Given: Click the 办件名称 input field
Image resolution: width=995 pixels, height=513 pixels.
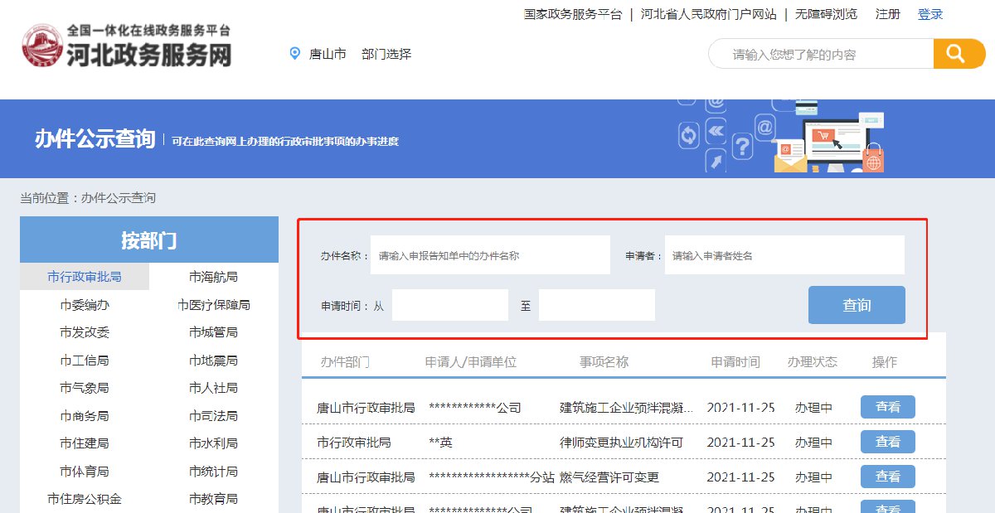Looking at the screenshot, I should 490,255.
